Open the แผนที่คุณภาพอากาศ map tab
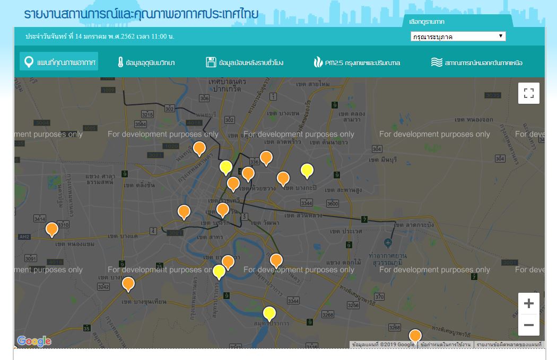The image size is (557, 360). coord(59,61)
